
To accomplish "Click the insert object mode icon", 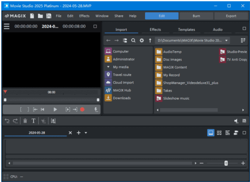I will (x=53, y=121).
